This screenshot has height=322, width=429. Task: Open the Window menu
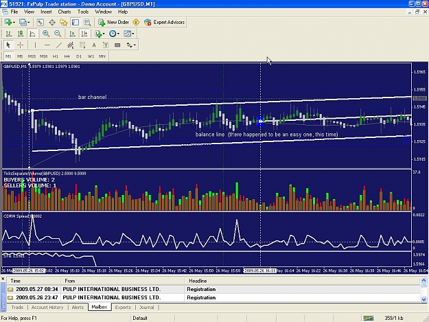point(103,12)
